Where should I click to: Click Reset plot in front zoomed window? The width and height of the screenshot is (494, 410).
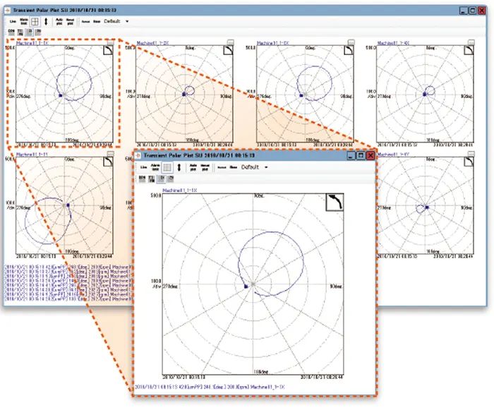(x=205, y=167)
